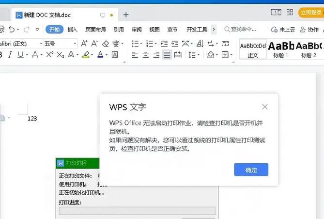Open a new document tab with plus
This screenshot has width=324, height=219.
pyautogui.click(x=126, y=15)
